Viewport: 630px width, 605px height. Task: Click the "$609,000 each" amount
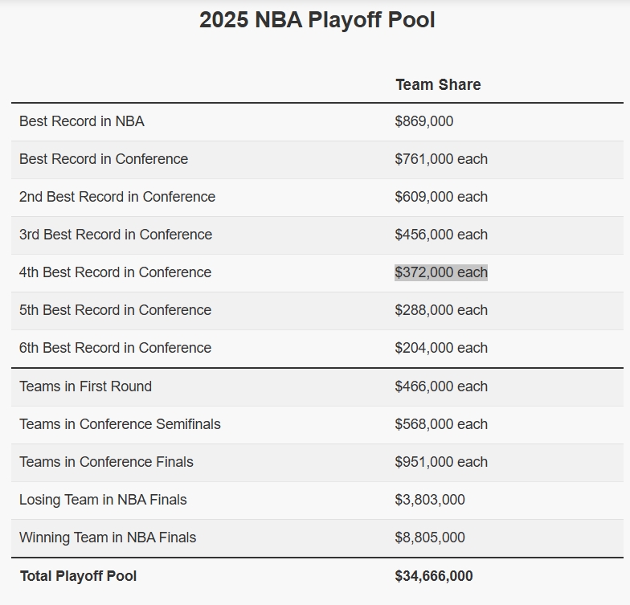coord(441,198)
